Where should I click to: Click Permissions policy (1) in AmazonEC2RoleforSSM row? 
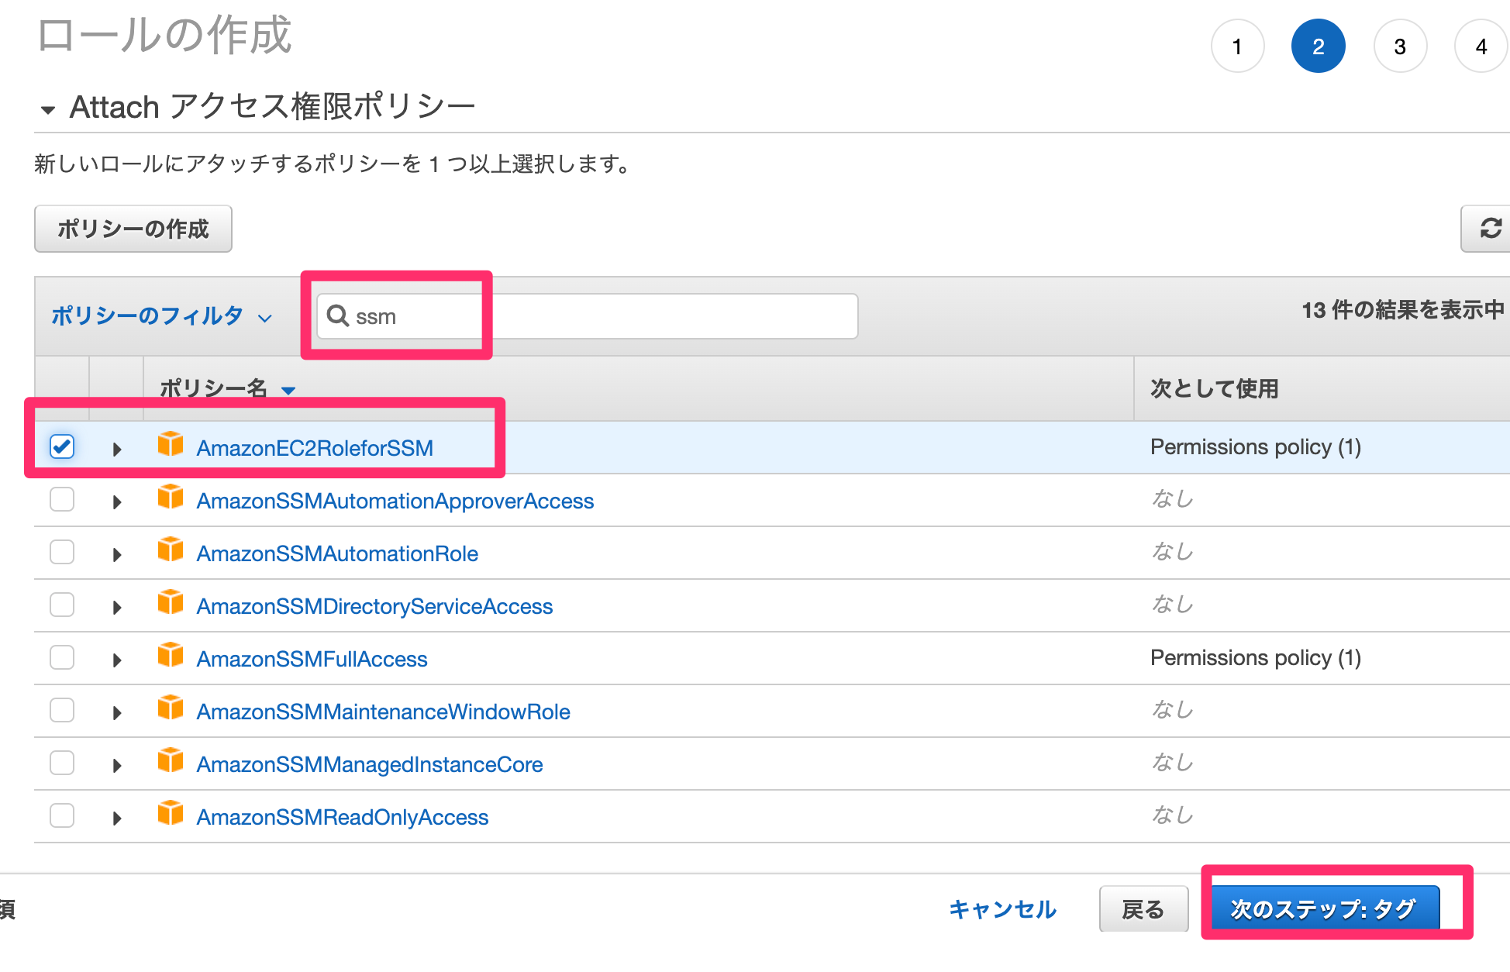coord(1256,446)
